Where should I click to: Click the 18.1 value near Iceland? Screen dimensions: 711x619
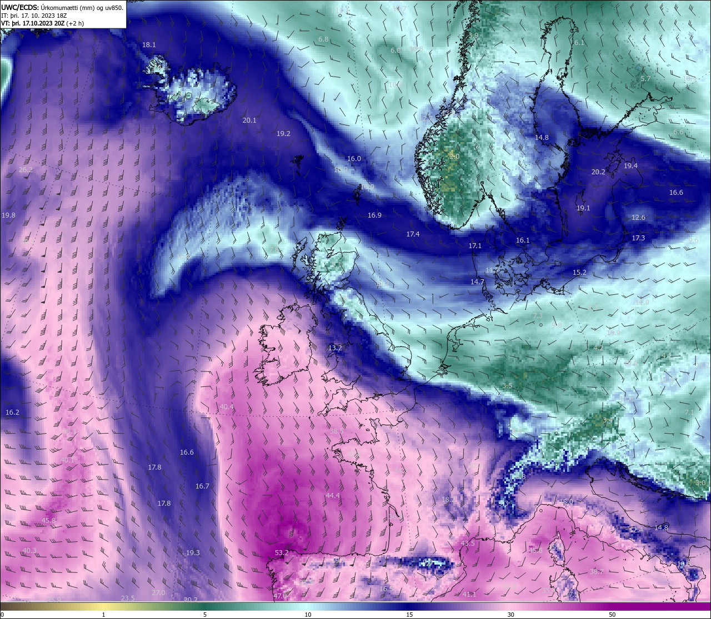coord(149,45)
